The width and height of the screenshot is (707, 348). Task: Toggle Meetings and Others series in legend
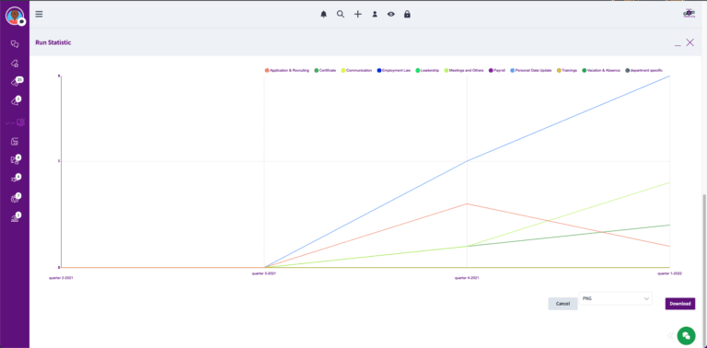click(x=464, y=70)
